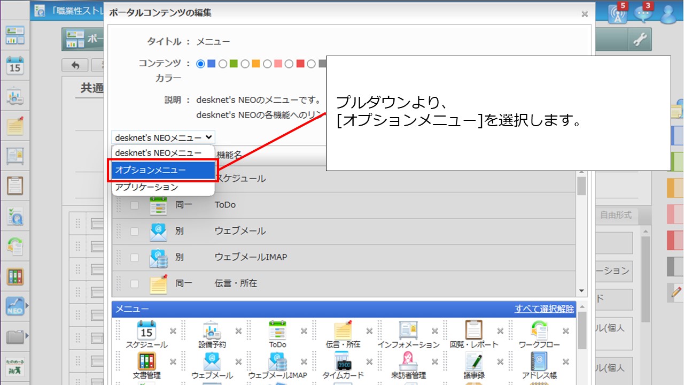Check the ToDo row checkbox

pyautogui.click(x=134, y=205)
